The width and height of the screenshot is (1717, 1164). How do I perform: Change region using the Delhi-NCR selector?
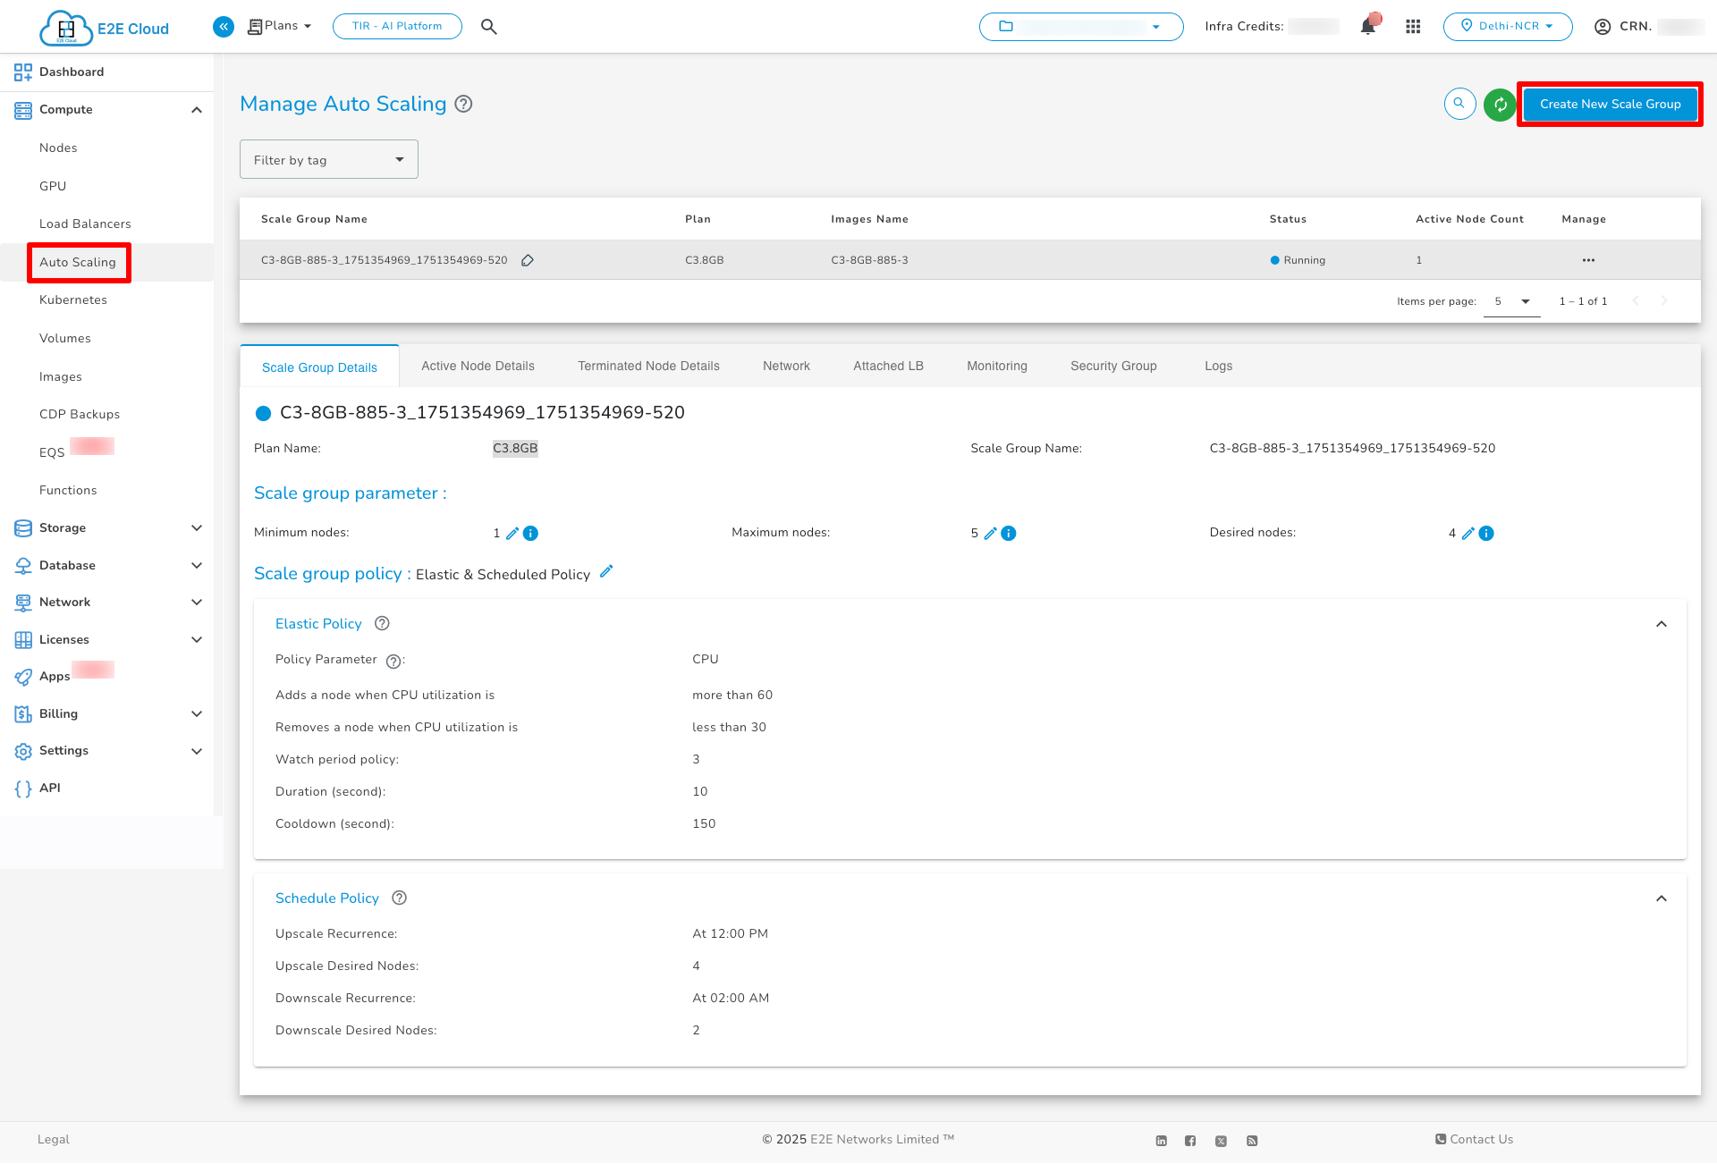pos(1508,26)
